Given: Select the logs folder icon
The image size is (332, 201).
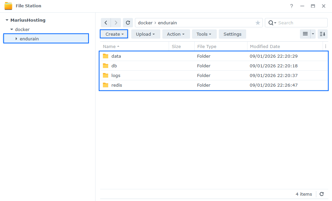Looking at the screenshot, I should 106,75.
